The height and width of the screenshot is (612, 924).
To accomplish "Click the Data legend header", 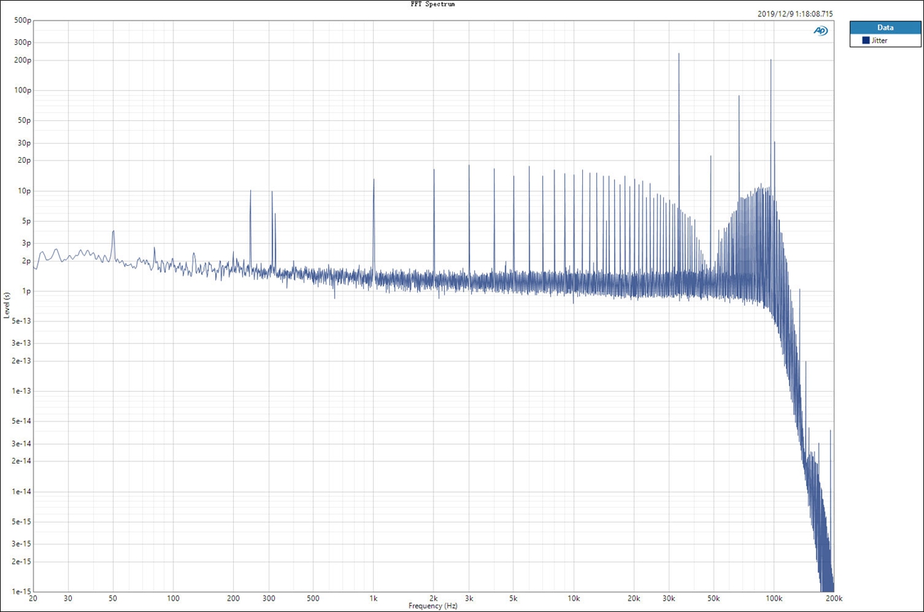I will (x=885, y=28).
